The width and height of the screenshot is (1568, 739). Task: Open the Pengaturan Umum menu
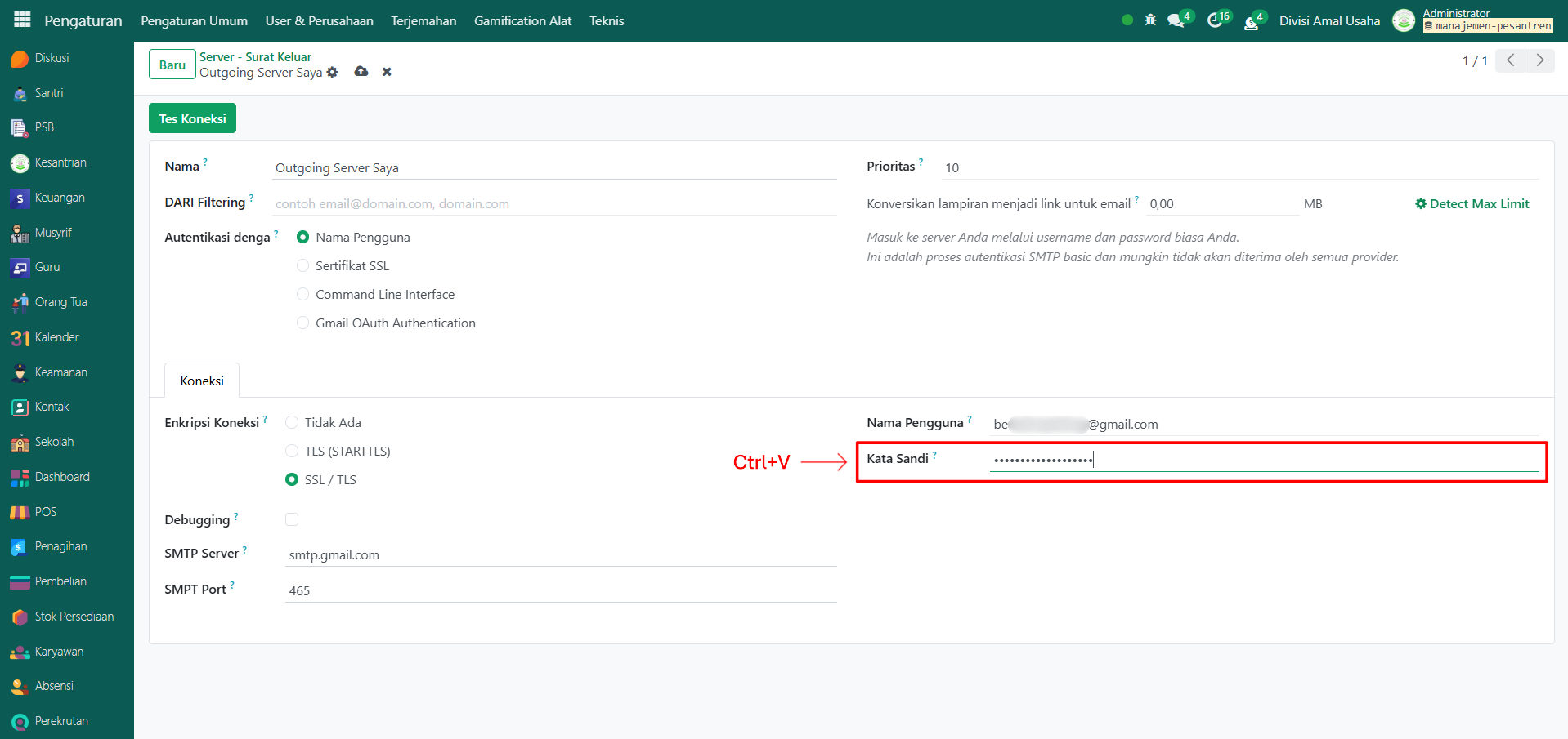point(194,20)
